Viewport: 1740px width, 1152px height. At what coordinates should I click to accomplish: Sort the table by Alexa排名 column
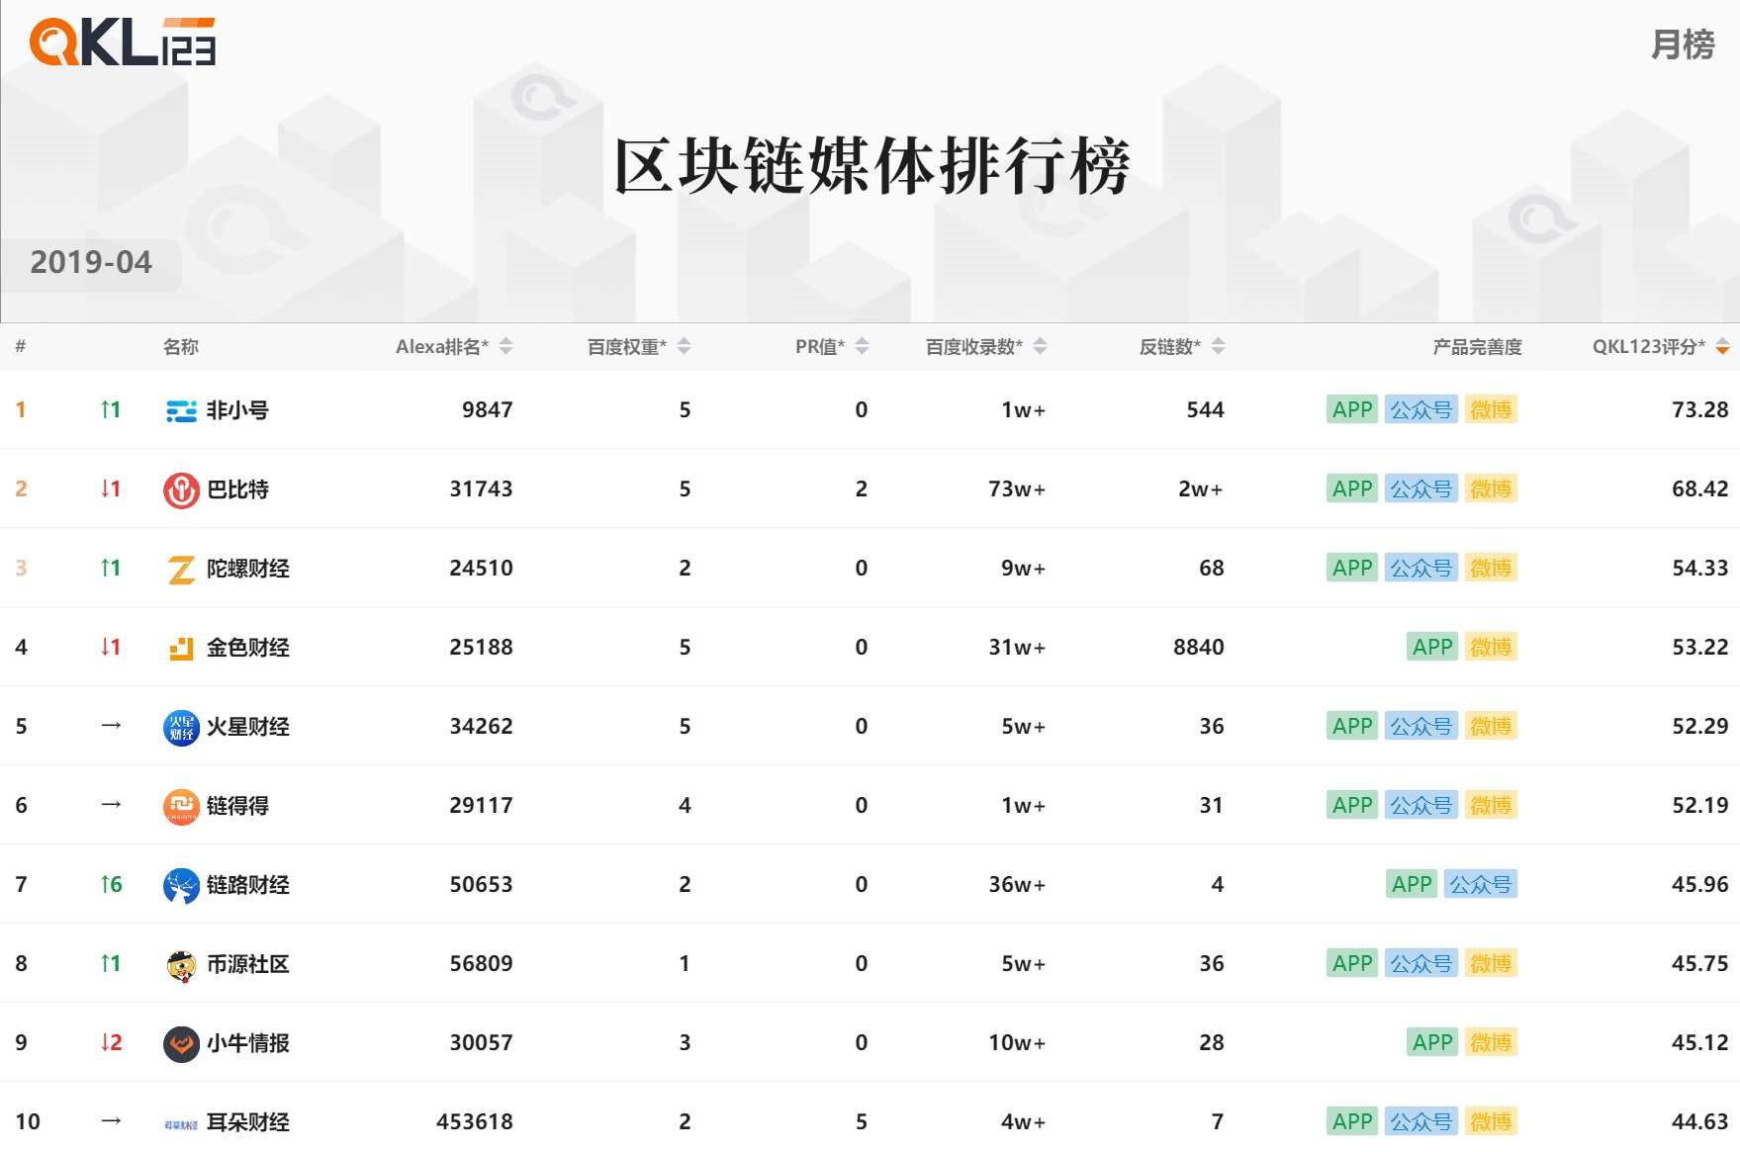point(505,346)
